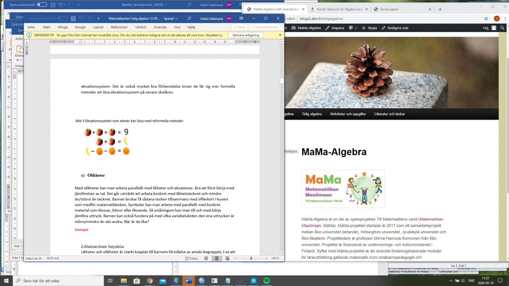Open Spotify from the taskbar
The height and width of the screenshot is (286, 509).
tap(267, 281)
